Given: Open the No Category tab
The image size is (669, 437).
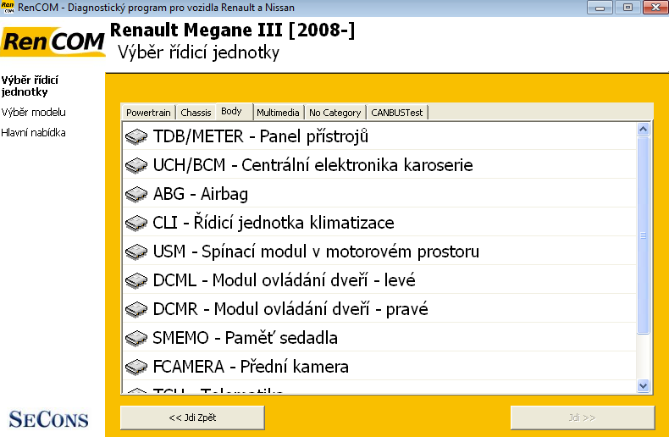Looking at the screenshot, I should click(335, 113).
